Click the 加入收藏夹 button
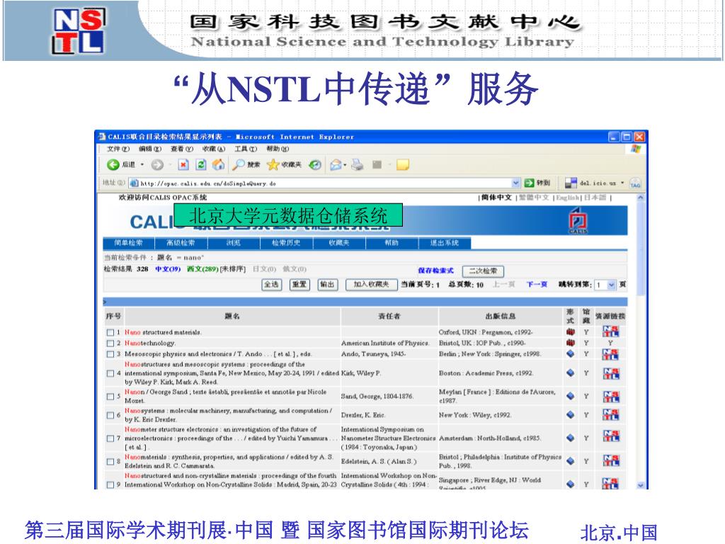 point(371,285)
